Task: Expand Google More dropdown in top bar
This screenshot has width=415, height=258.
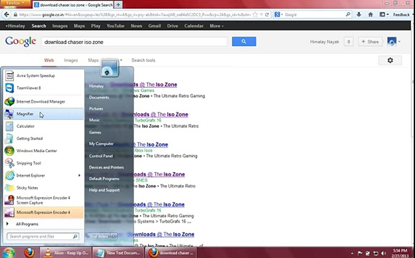Action: [x=216, y=26]
